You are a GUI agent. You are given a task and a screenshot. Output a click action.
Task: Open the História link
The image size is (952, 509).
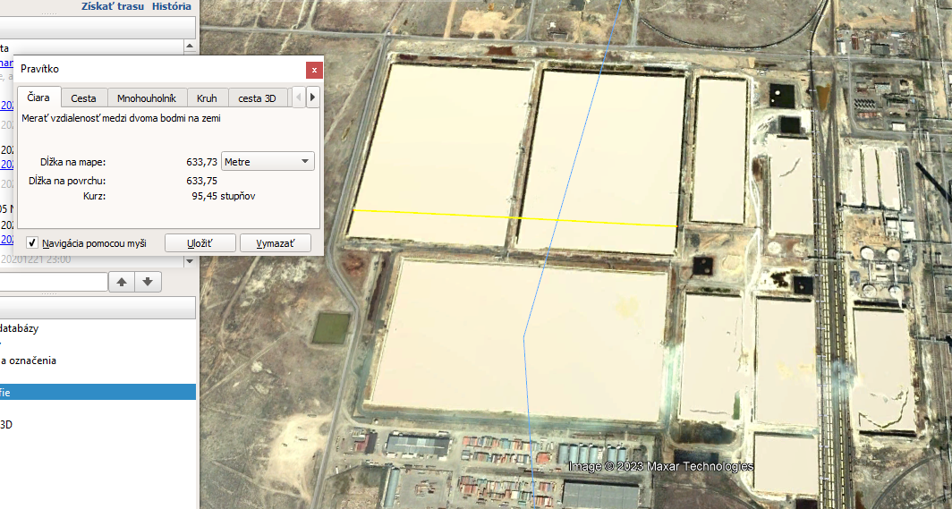[171, 6]
